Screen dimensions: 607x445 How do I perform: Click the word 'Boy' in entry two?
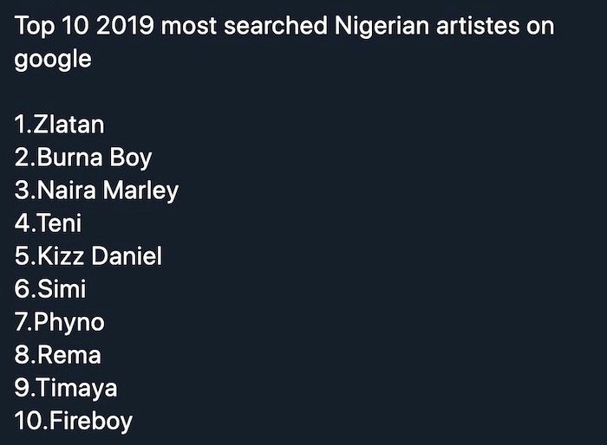[x=131, y=158]
